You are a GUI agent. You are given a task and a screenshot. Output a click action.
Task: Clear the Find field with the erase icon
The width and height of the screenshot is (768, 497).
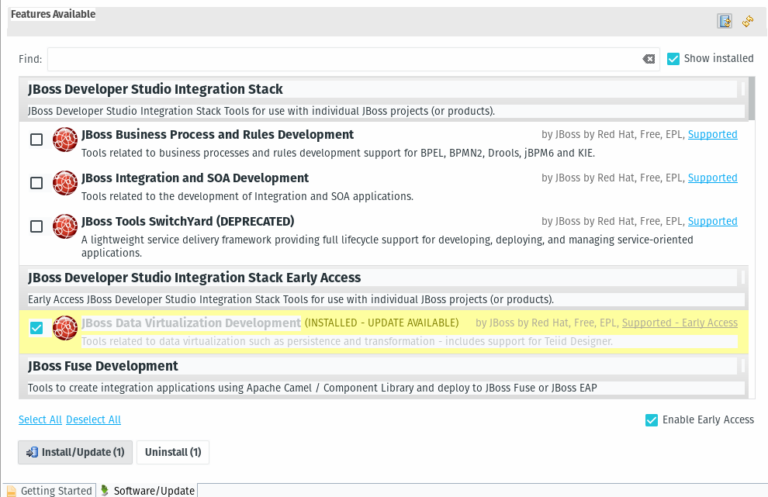[649, 59]
